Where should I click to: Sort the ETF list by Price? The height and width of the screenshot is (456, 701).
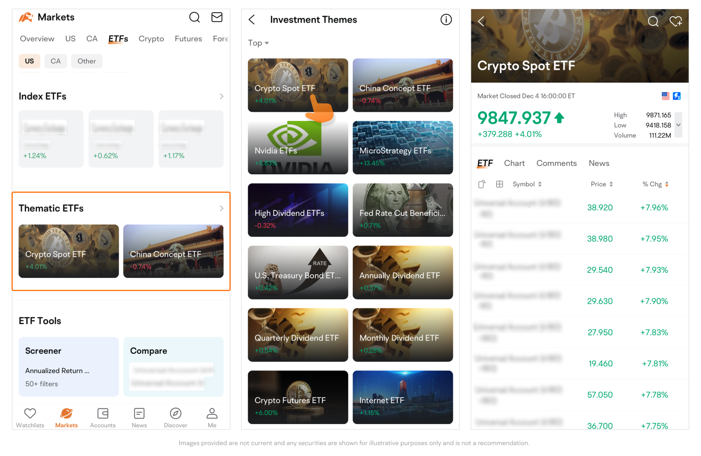[601, 184]
